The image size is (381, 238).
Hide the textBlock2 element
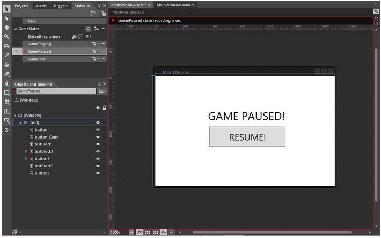(x=98, y=166)
